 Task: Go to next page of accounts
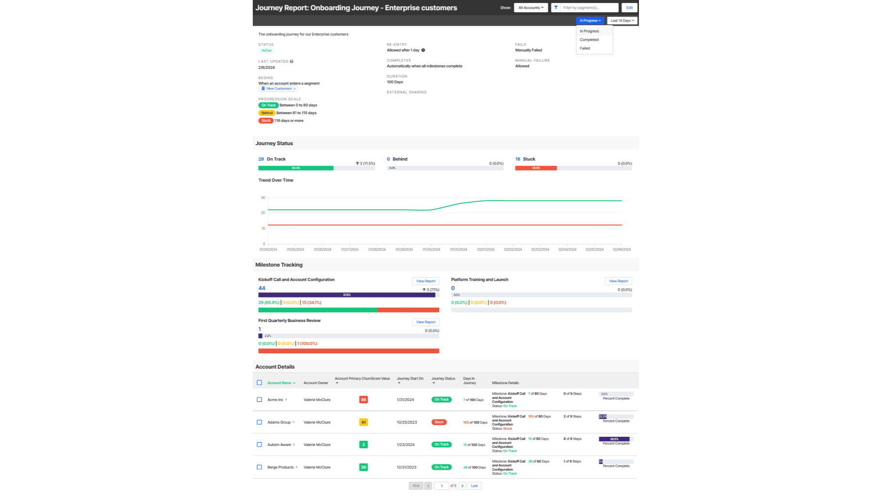[462, 486]
